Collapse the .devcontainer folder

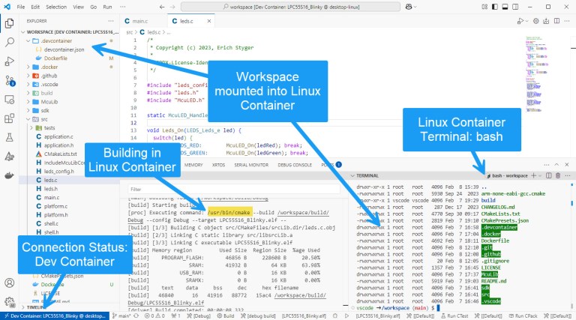28,40
